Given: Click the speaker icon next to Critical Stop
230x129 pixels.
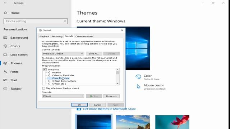Looking at the screenshot, I should (x=49, y=84).
